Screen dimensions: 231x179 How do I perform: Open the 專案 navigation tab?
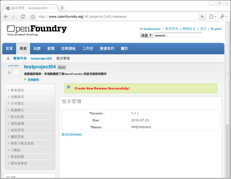[x=23, y=48]
